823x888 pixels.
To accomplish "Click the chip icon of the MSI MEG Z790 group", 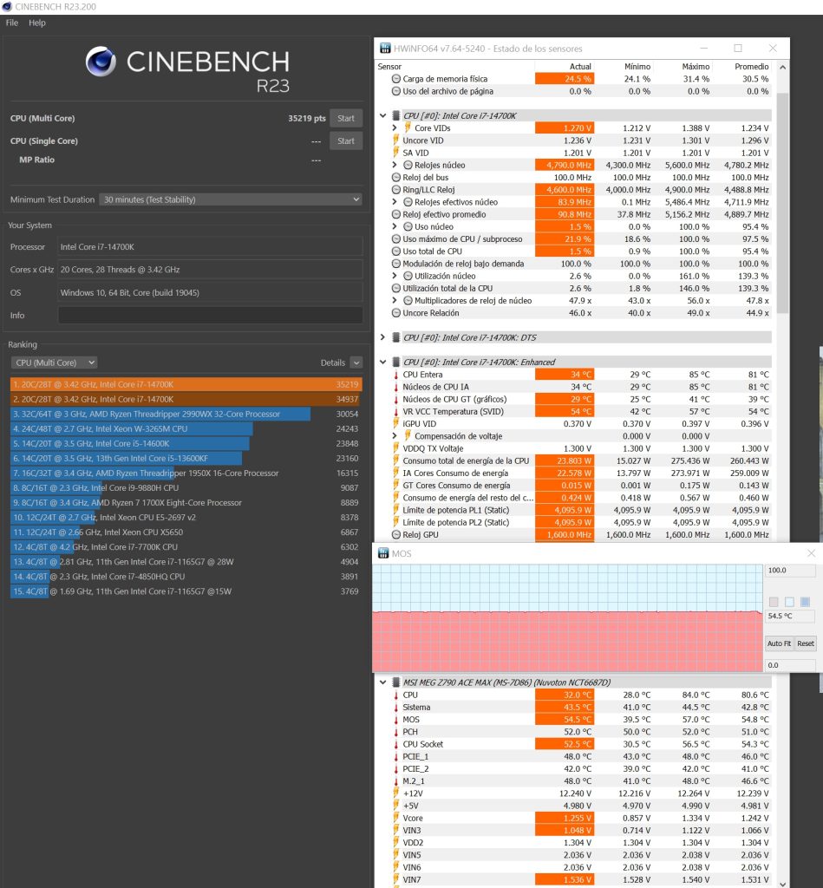I will (x=396, y=682).
